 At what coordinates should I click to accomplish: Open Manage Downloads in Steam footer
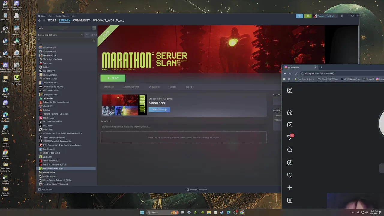point(197,190)
